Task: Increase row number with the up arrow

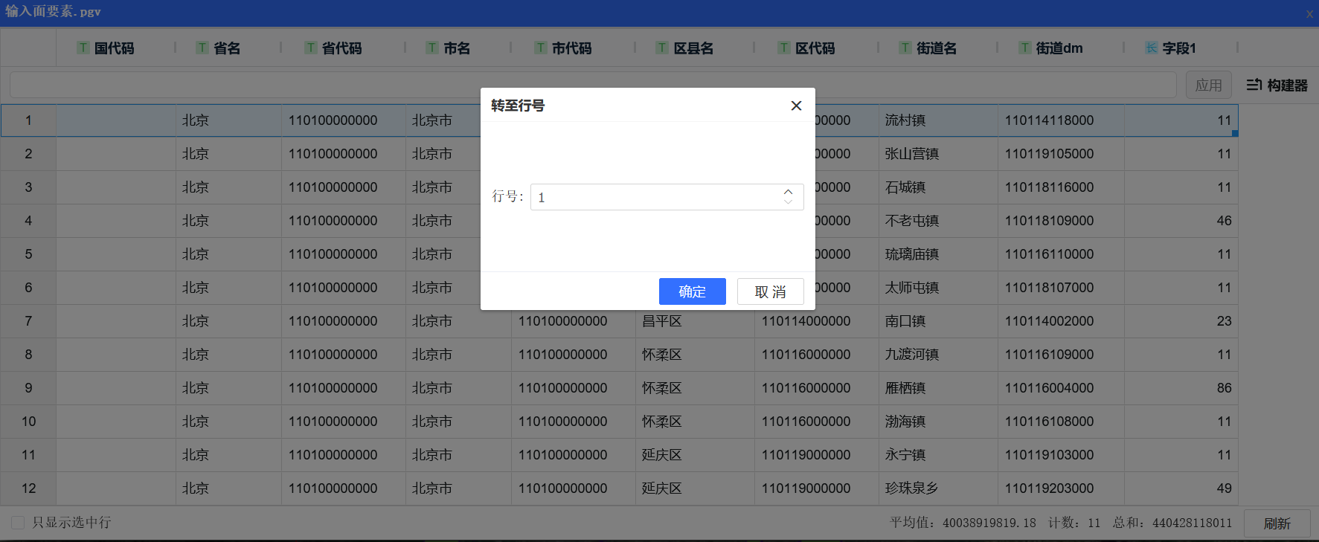Action: pos(789,192)
